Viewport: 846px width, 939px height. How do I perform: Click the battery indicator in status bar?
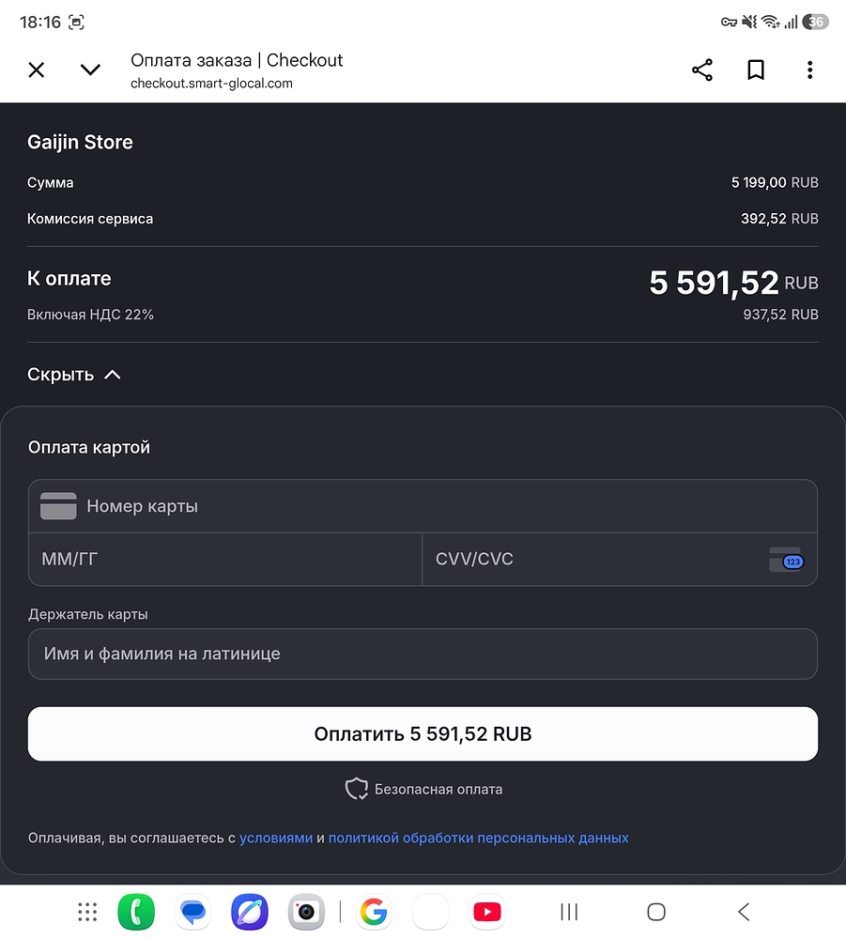(x=815, y=23)
